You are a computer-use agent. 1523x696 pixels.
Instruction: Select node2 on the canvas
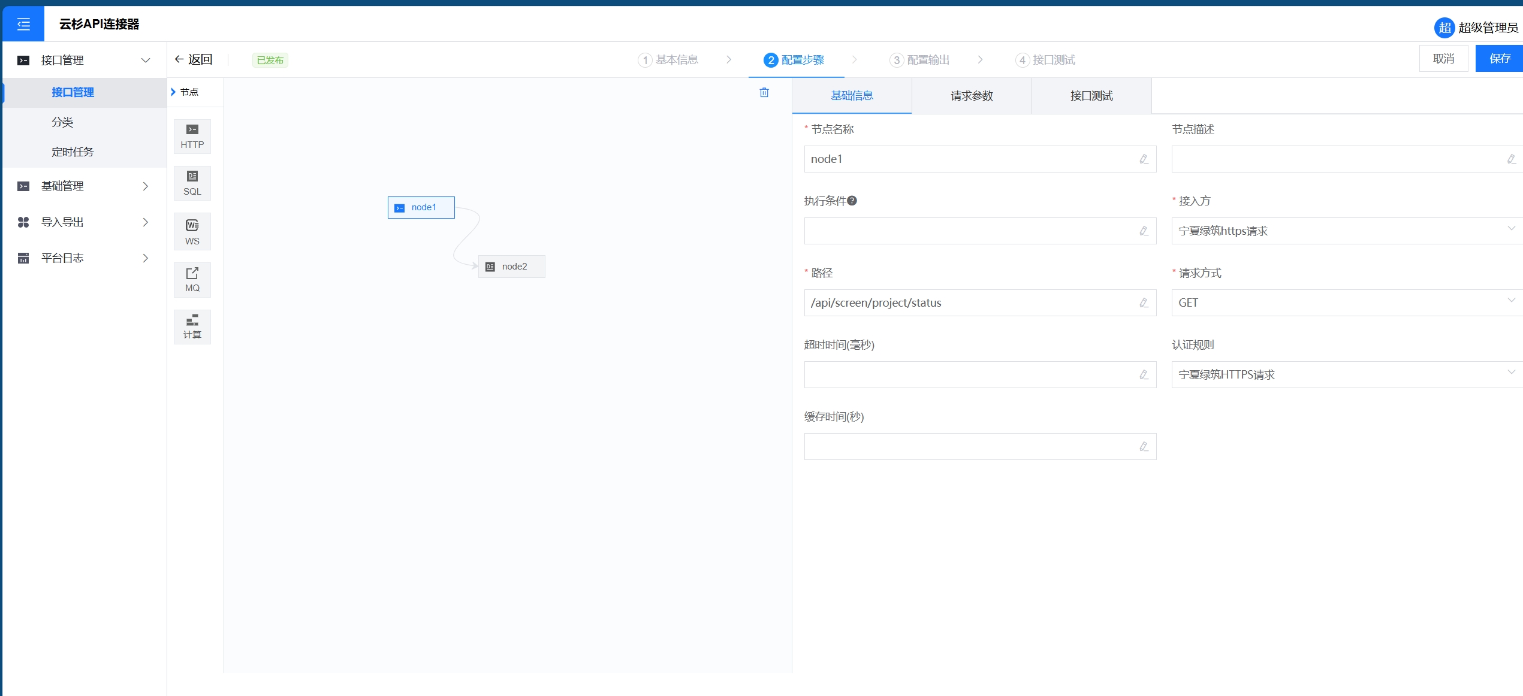click(512, 267)
